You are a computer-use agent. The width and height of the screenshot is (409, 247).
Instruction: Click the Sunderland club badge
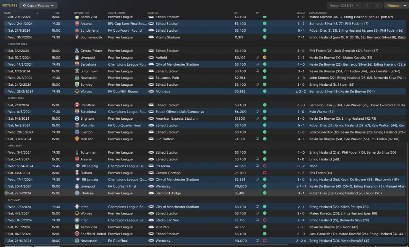click(77, 30)
